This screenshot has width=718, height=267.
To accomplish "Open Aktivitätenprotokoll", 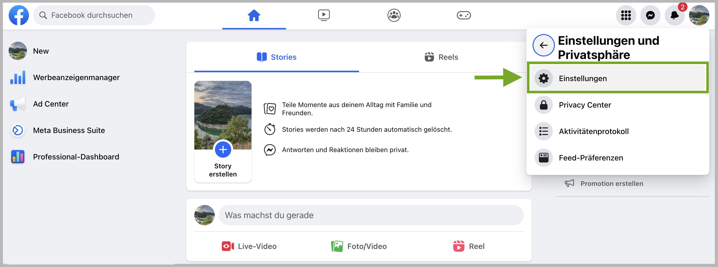I will pyautogui.click(x=618, y=131).
